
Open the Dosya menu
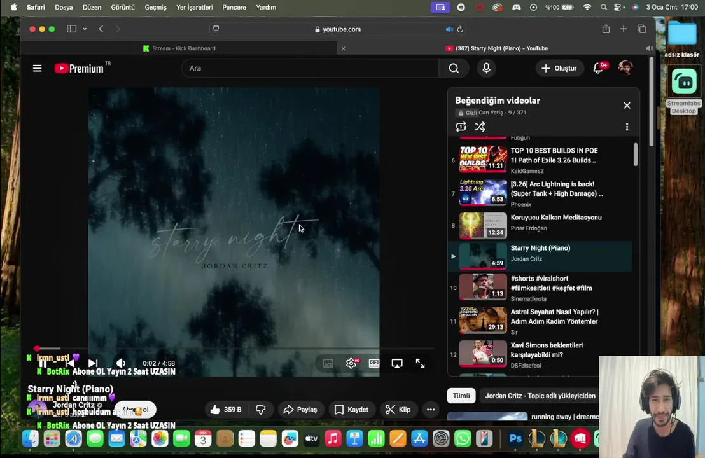click(64, 7)
